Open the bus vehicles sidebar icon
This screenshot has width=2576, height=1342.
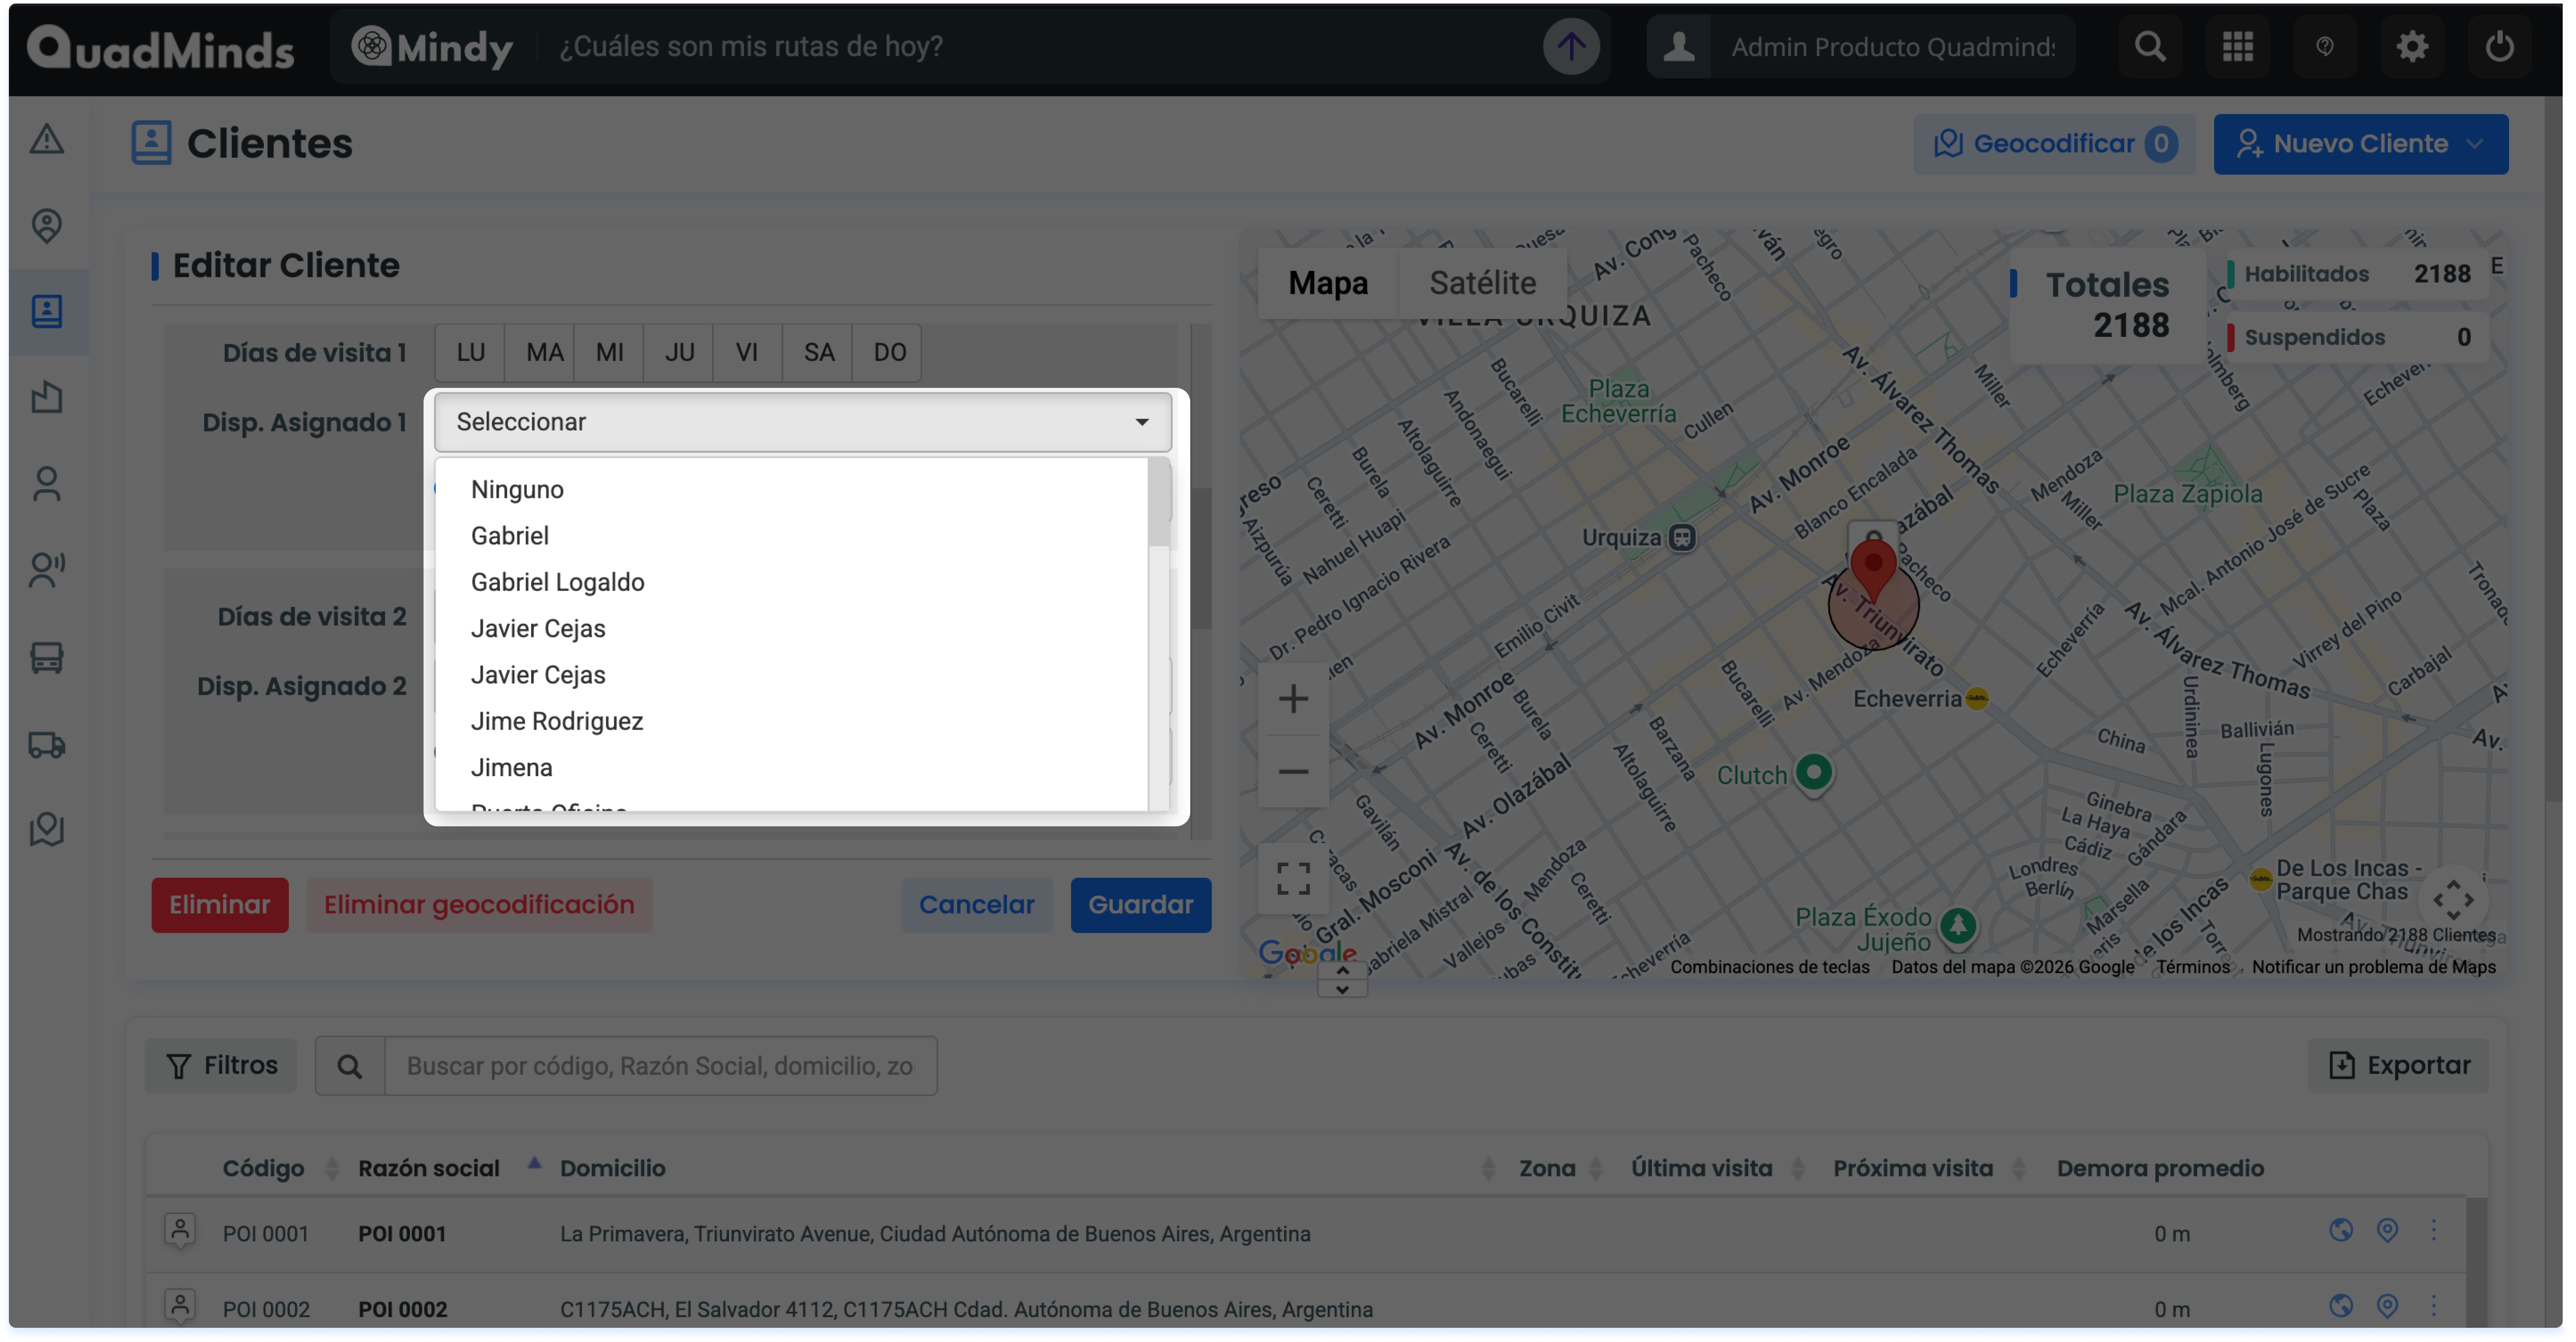(46, 657)
